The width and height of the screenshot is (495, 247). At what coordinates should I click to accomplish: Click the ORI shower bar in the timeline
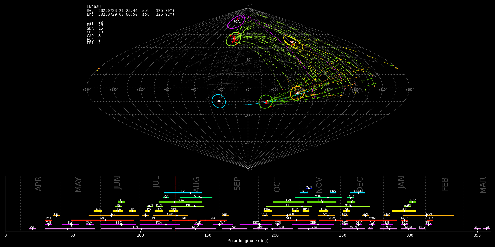coord(291,215)
